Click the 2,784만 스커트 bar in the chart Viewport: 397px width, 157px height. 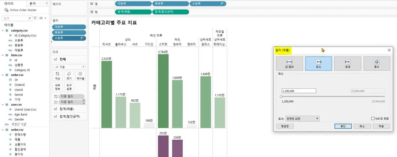[x=163, y=91]
